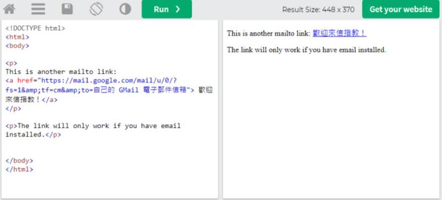Screen dimensions: 442x200
Task: Click the closing </body> tag line
Action: coord(19,161)
